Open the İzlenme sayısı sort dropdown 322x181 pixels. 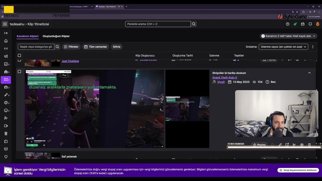pyautogui.click(x=284, y=47)
